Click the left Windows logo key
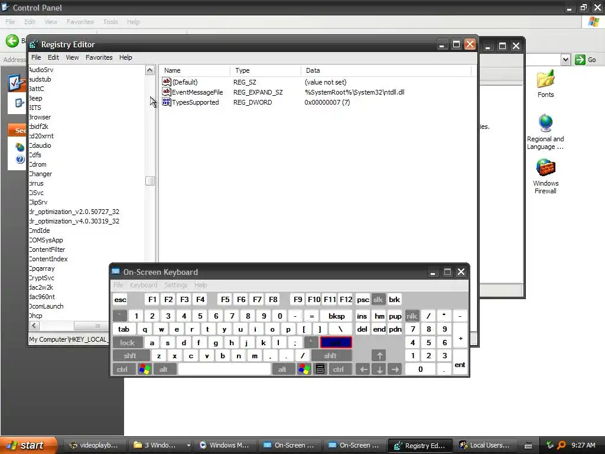Image resolution: width=605 pixels, height=454 pixels. coord(145,369)
